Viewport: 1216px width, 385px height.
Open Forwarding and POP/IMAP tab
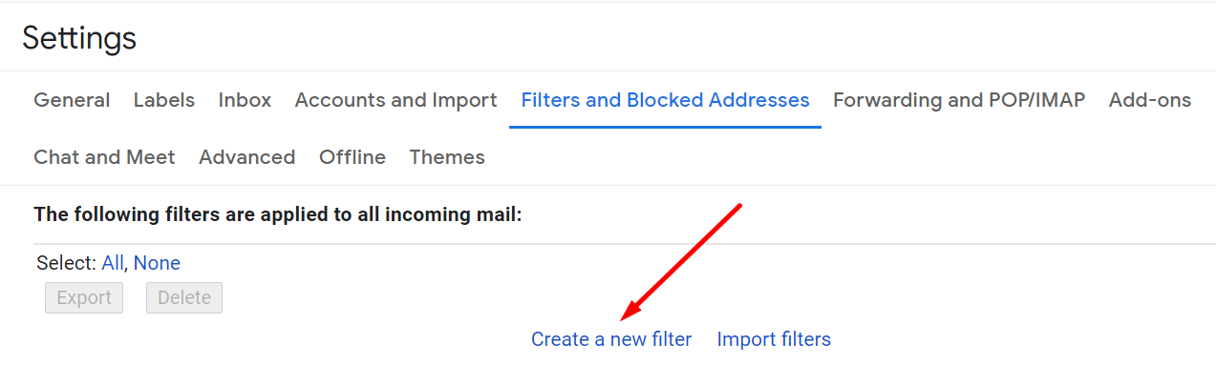click(x=959, y=100)
